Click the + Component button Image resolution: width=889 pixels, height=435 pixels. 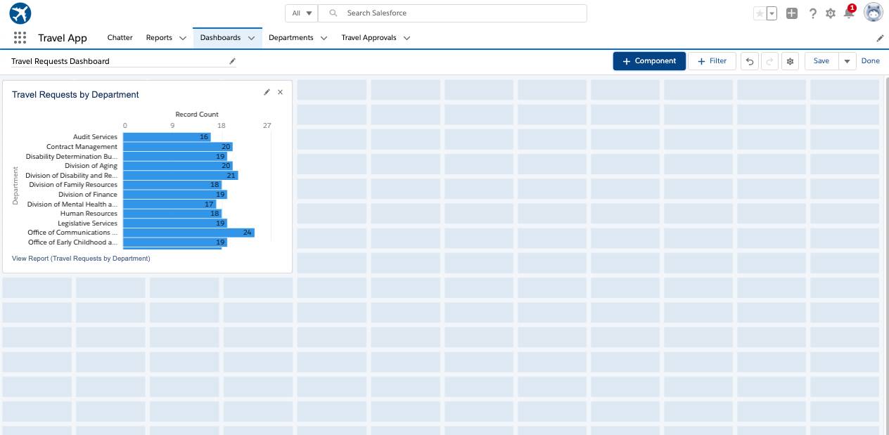coord(648,61)
